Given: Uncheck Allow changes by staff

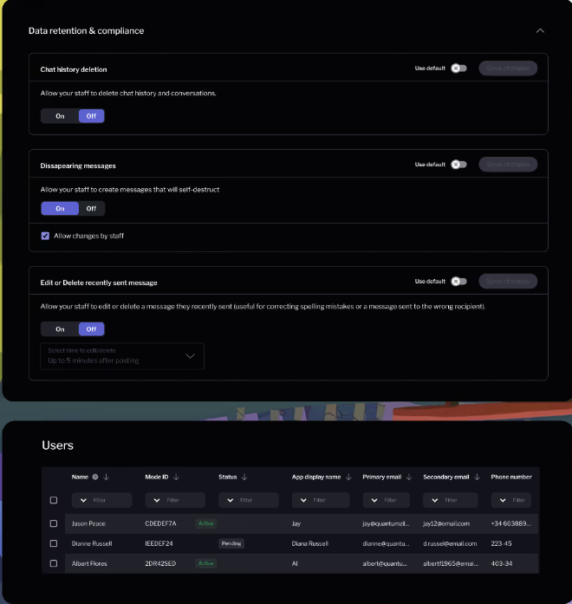Looking at the screenshot, I should click(45, 236).
